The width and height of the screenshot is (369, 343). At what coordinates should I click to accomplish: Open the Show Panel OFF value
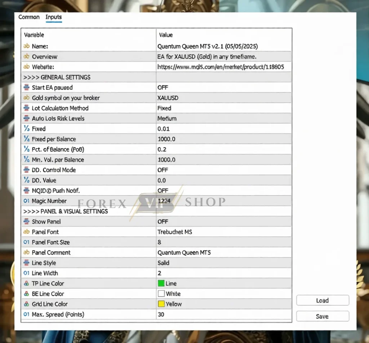(x=224, y=221)
